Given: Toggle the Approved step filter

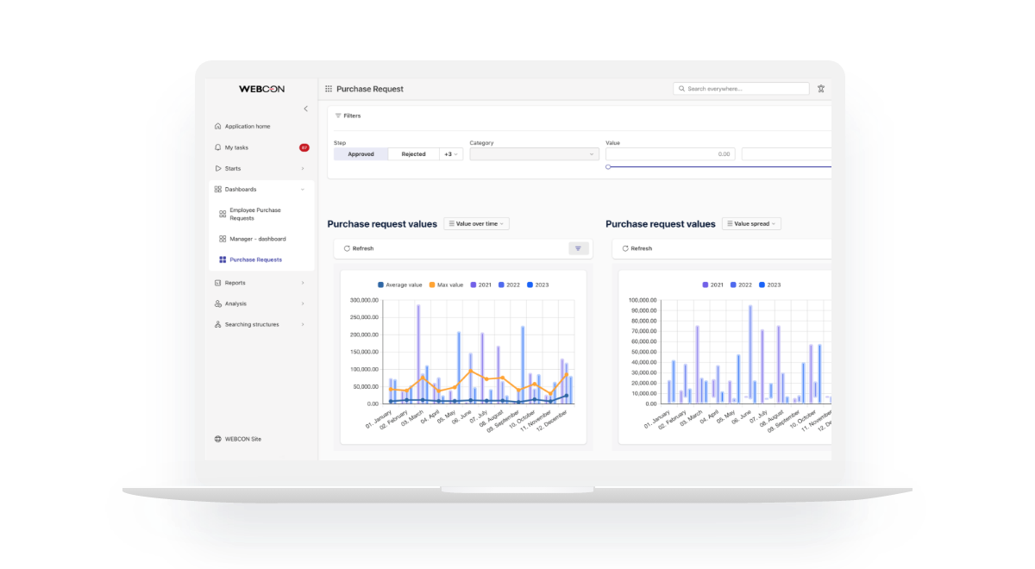Looking at the screenshot, I should tap(361, 154).
